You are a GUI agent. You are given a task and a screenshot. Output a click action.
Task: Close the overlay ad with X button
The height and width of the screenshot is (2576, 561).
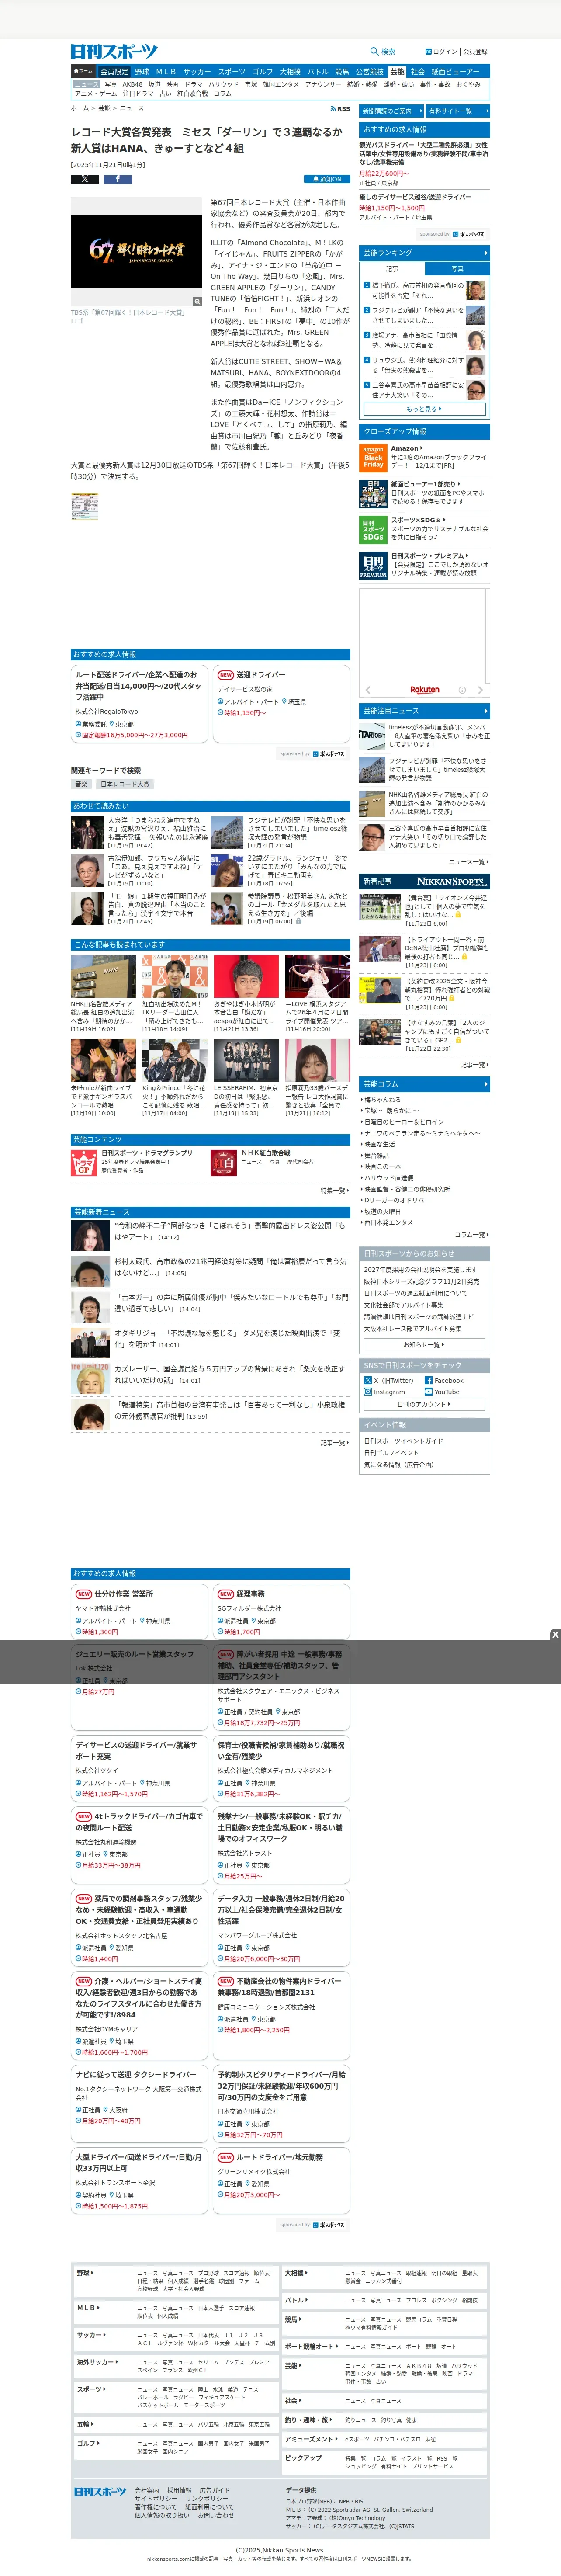pyautogui.click(x=555, y=1635)
